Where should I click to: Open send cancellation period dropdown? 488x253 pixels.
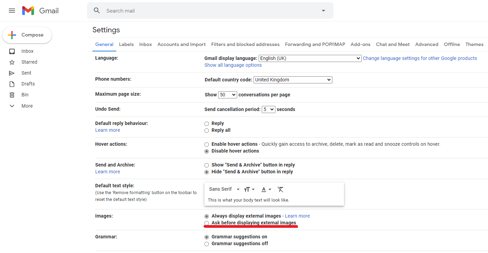[x=268, y=109]
